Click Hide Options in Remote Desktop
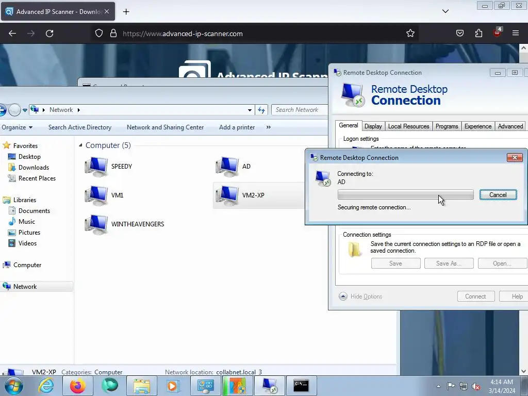This screenshot has width=528, height=396. (360, 296)
